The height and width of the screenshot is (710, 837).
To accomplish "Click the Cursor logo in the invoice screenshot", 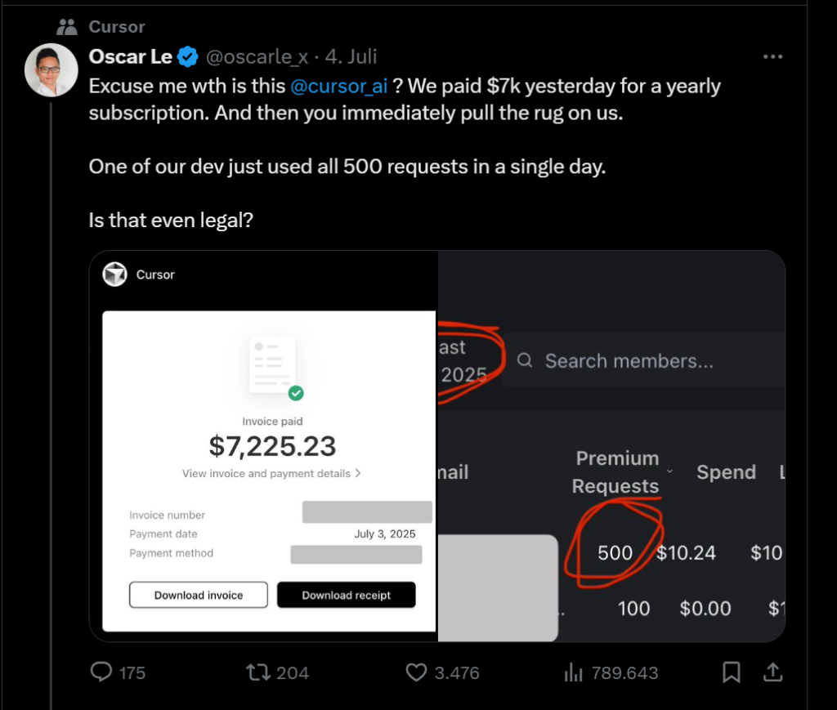I will [x=115, y=275].
